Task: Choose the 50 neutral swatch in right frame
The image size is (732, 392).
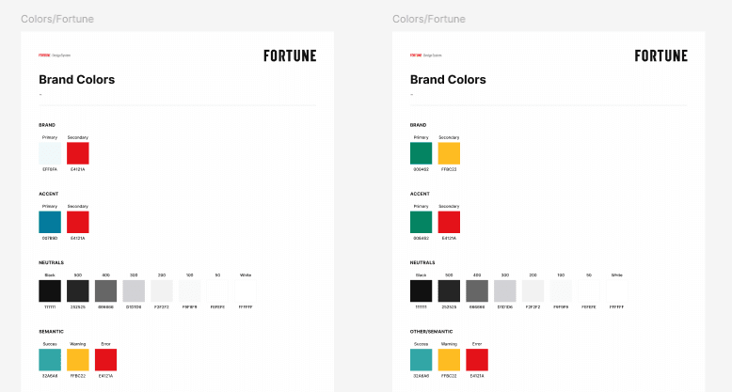Action: click(589, 290)
